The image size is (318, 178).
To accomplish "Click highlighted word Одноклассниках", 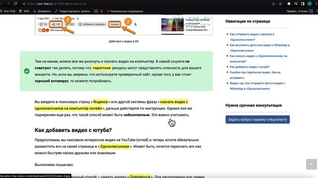I will (x=115, y=146).
